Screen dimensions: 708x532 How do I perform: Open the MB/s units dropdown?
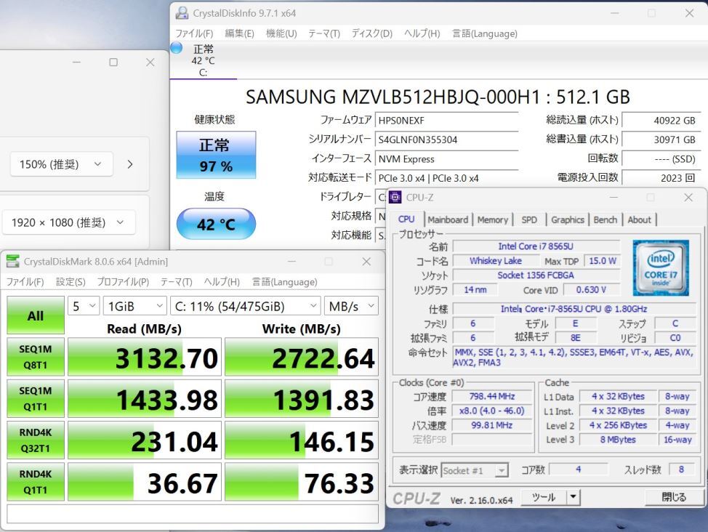(x=352, y=306)
